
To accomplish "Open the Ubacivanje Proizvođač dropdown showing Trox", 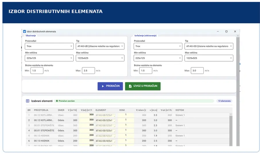I will click(x=49, y=46).
